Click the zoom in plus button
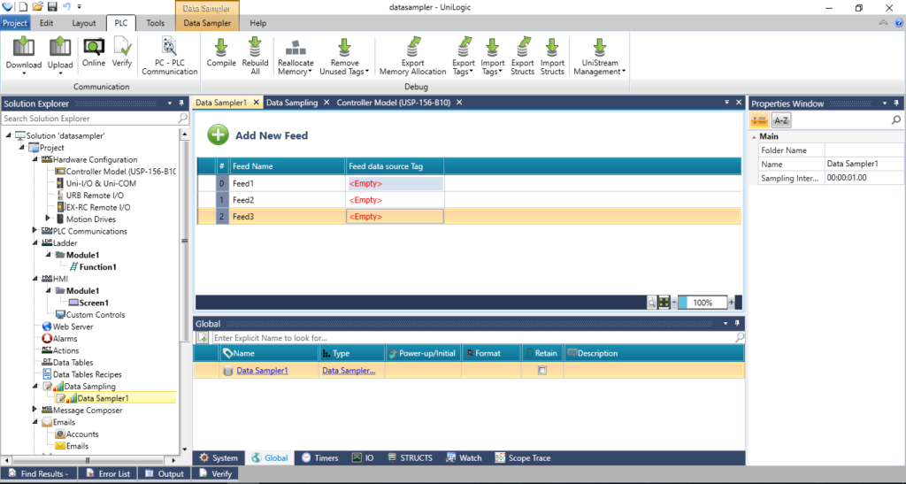This screenshot has width=906, height=484. pyautogui.click(x=732, y=302)
